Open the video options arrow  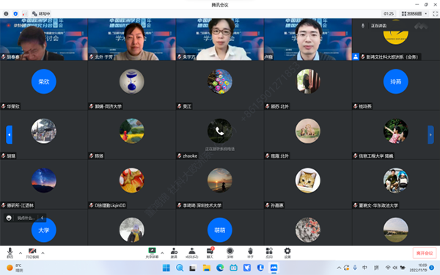pos(43,253)
